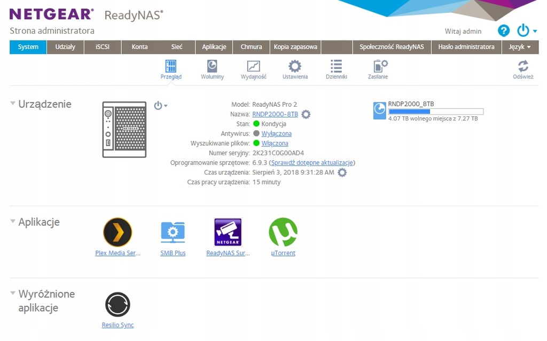Open the Woluminy volumes icon
The height and width of the screenshot is (341, 547).
(212, 66)
